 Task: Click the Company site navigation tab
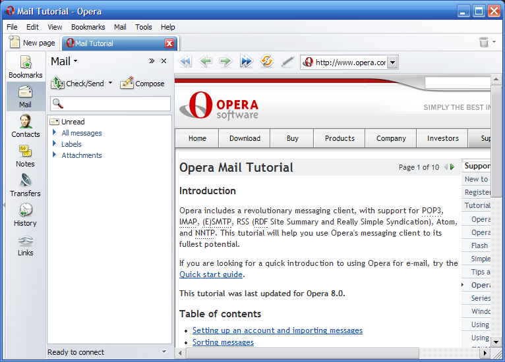pos(391,138)
